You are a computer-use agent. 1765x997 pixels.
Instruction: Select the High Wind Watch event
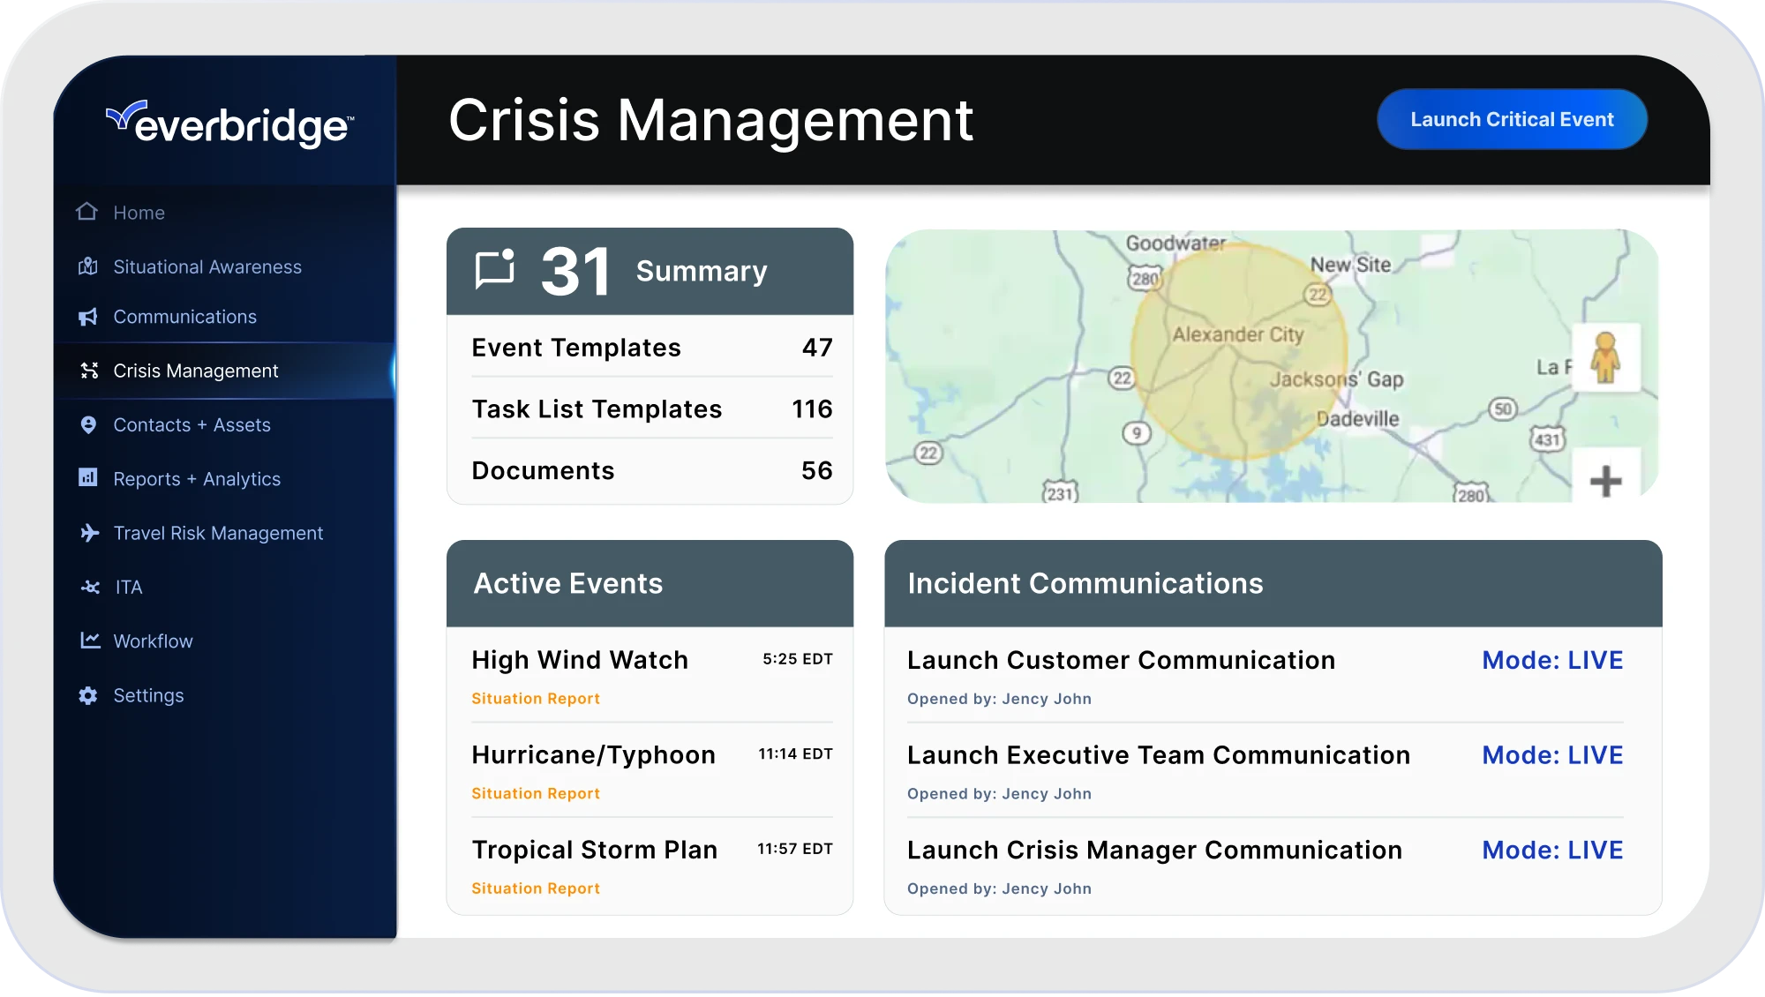tap(580, 660)
